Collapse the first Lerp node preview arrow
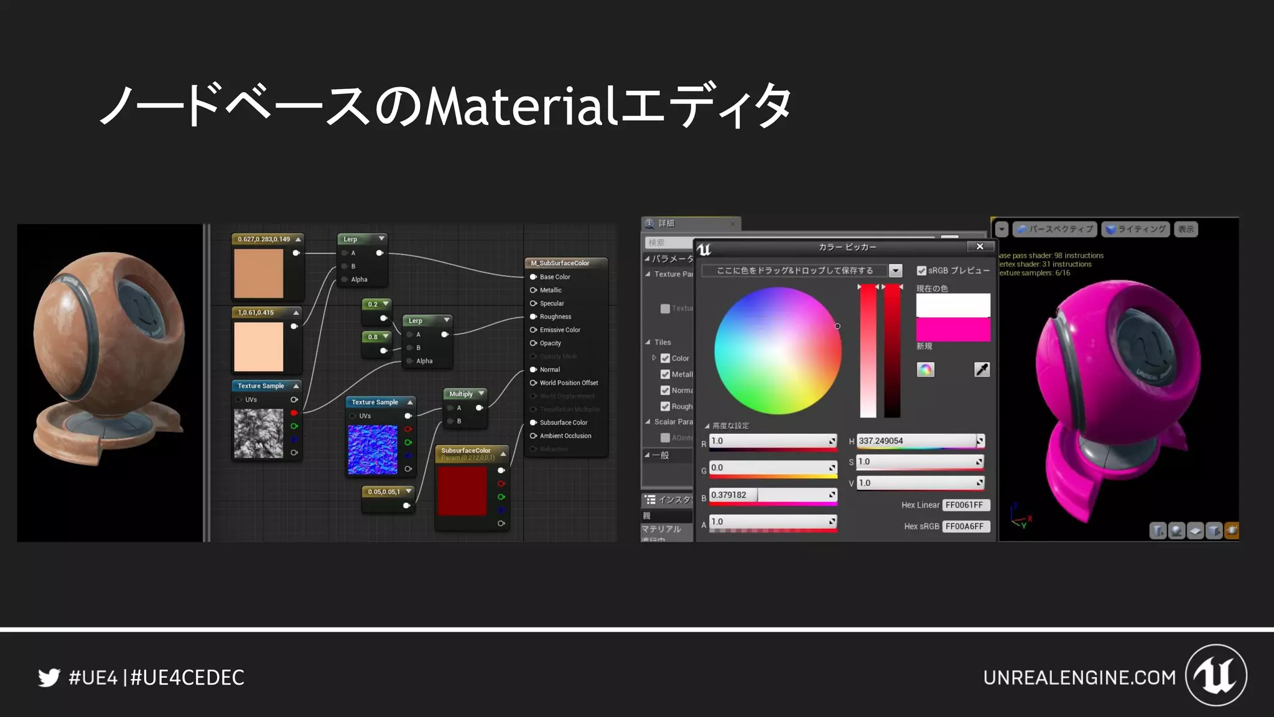Image resolution: width=1274 pixels, height=717 pixels. coord(381,238)
